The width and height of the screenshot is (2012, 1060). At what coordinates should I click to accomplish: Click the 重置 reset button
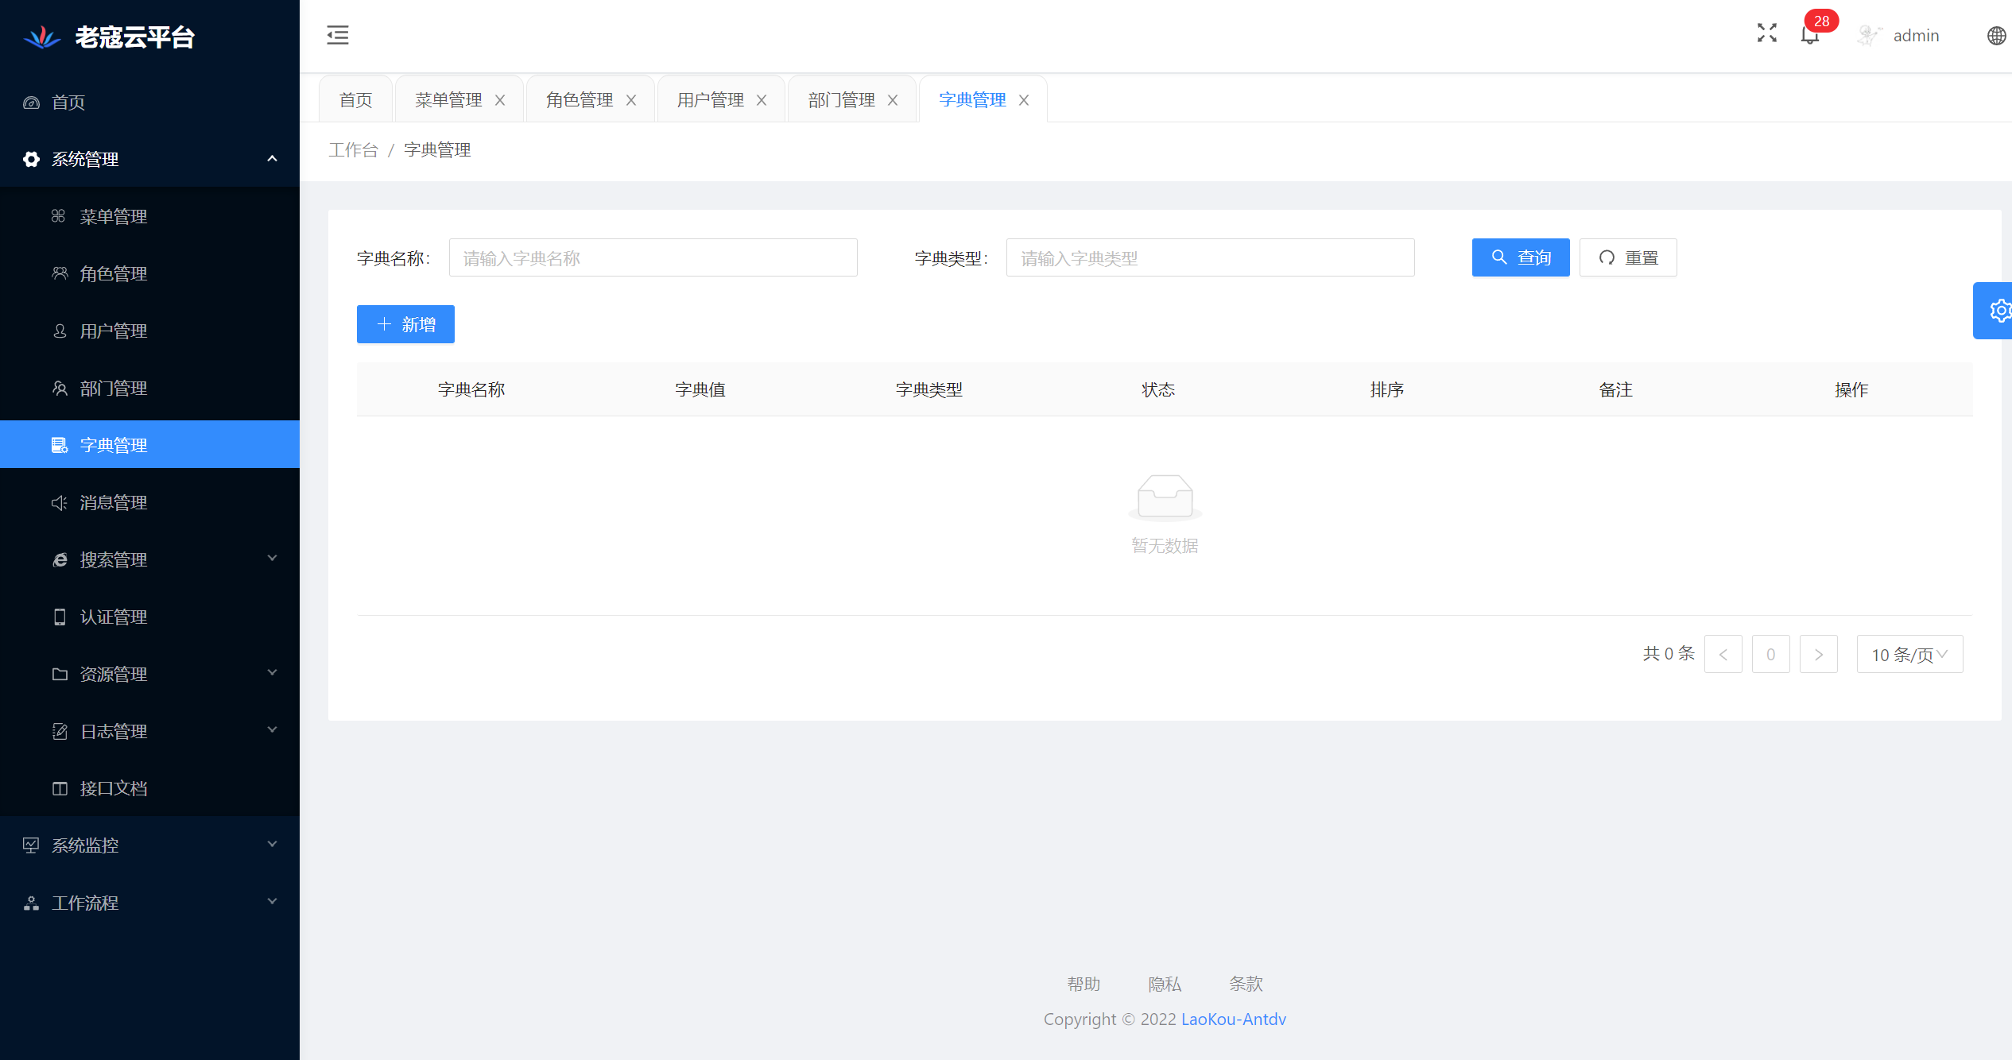1627,257
